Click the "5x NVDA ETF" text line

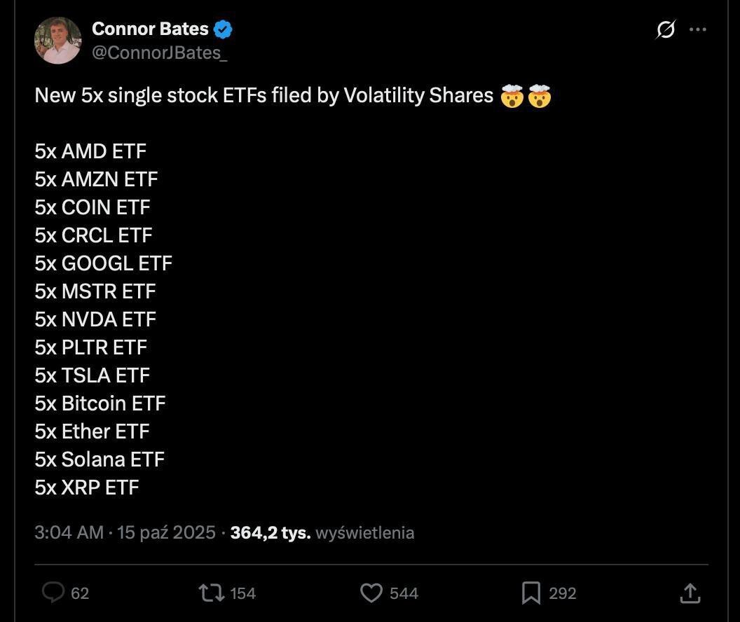(95, 319)
